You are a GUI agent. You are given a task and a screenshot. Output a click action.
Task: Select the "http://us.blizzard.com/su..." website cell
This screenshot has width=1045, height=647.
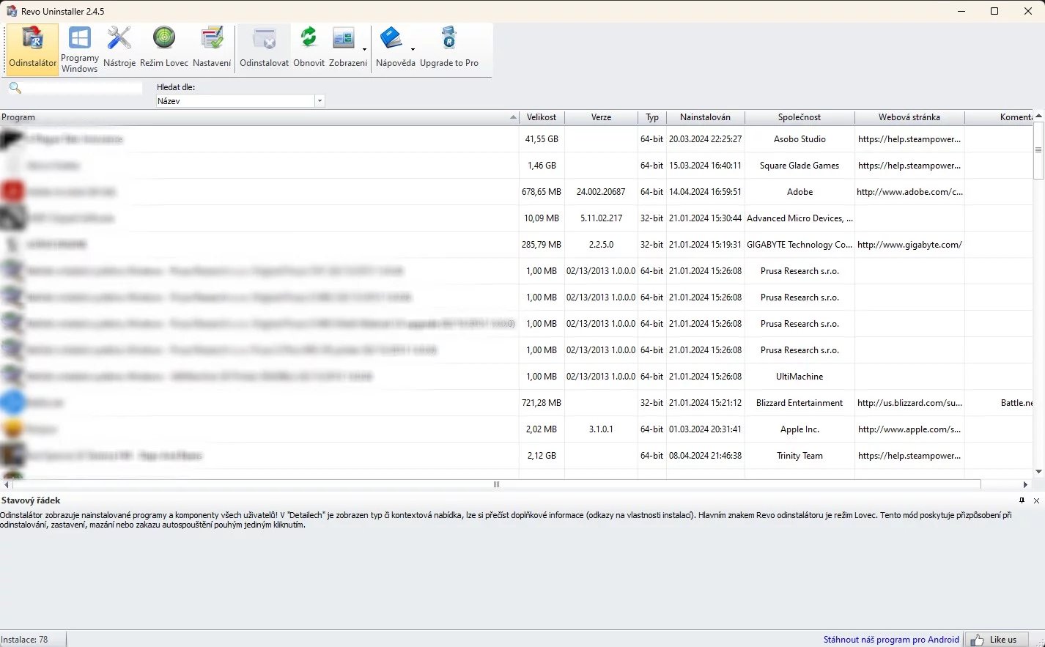909,403
